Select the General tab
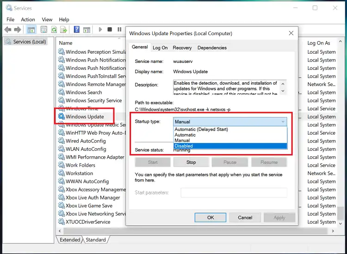This screenshot has height=254, width=347. click(x=140, y=47)
